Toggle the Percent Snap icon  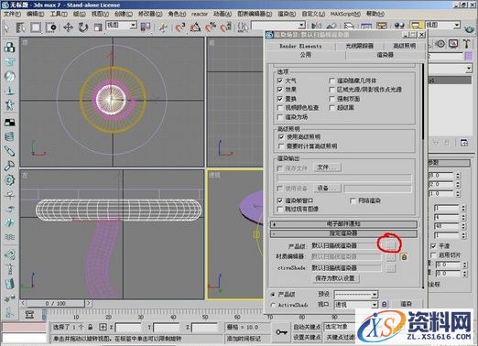pos(211,27)
